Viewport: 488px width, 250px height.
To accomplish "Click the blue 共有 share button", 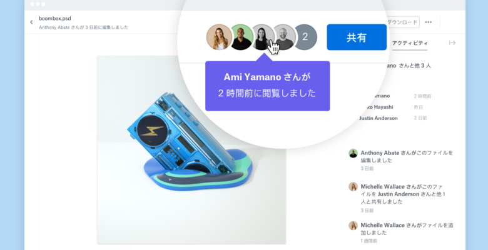I will 357,37.
